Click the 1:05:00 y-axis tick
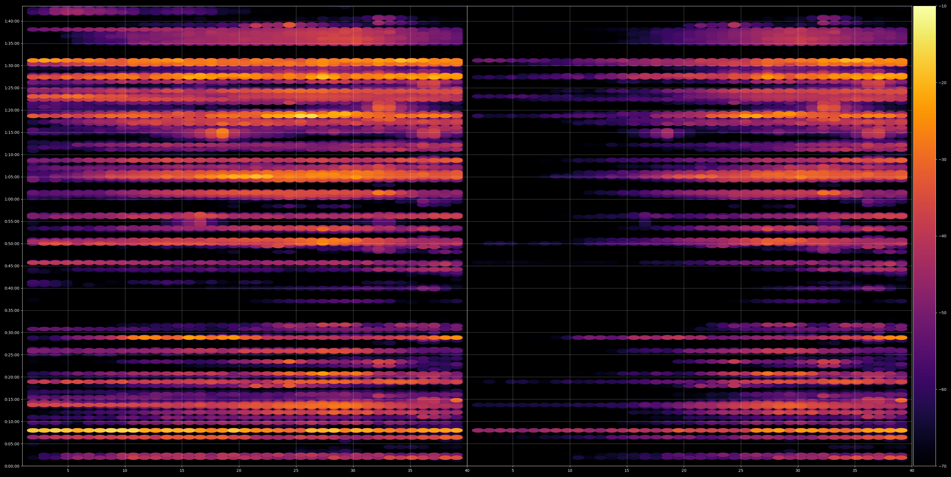The image size is (951, 477). point(12,177)
